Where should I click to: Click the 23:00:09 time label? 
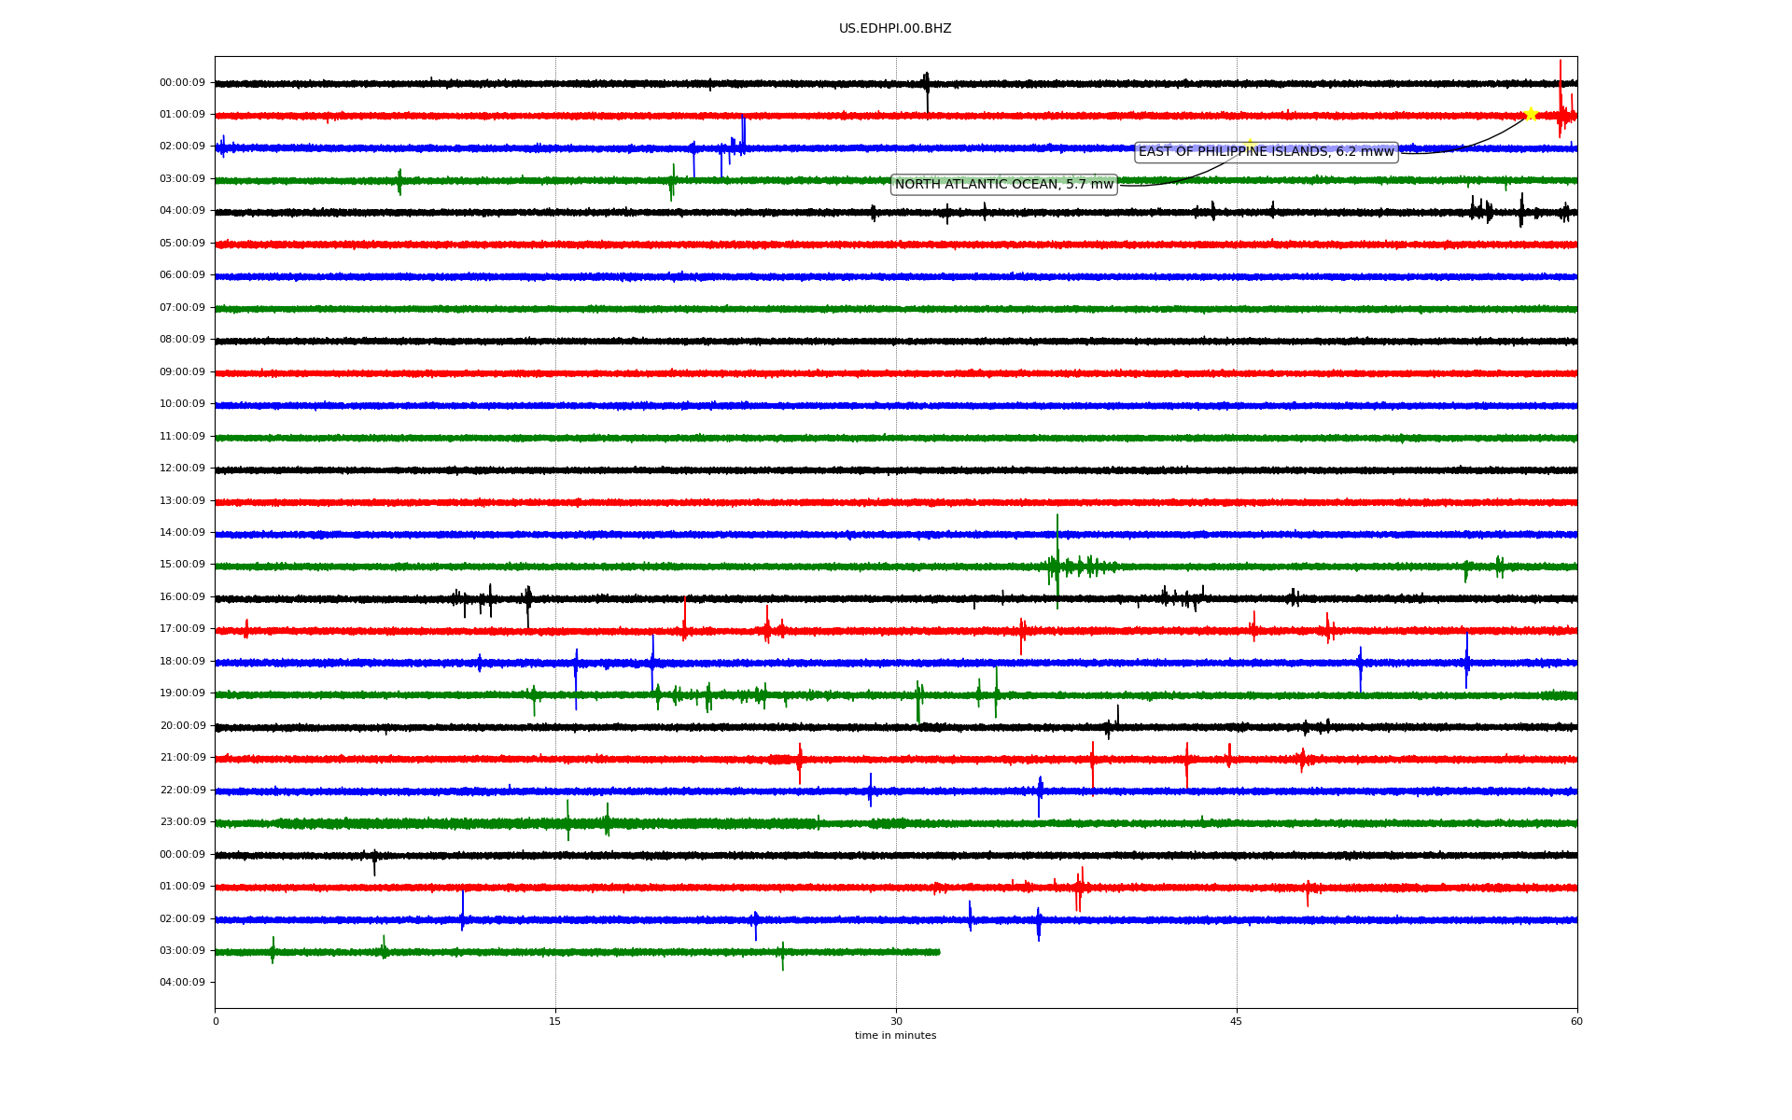[182, 822]
